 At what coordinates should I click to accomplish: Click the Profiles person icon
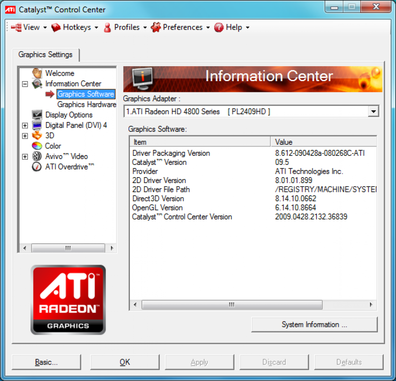pos(107,27)
